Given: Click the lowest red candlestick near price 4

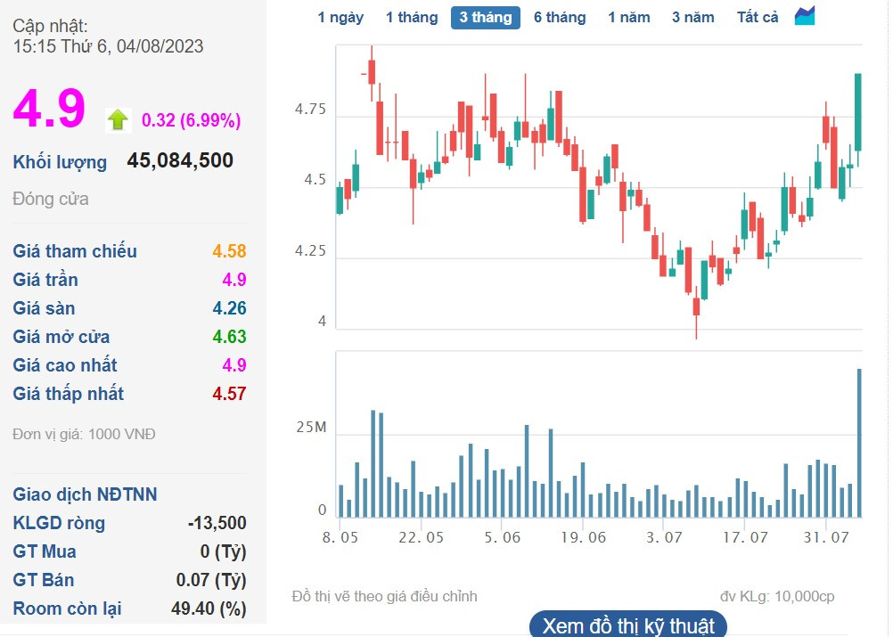Looking at the screenshot, I should point(695,306).
